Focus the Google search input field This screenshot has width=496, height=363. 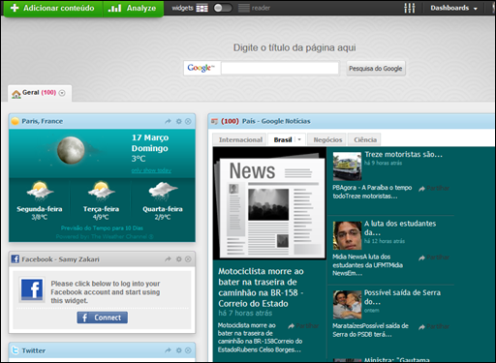280,68
